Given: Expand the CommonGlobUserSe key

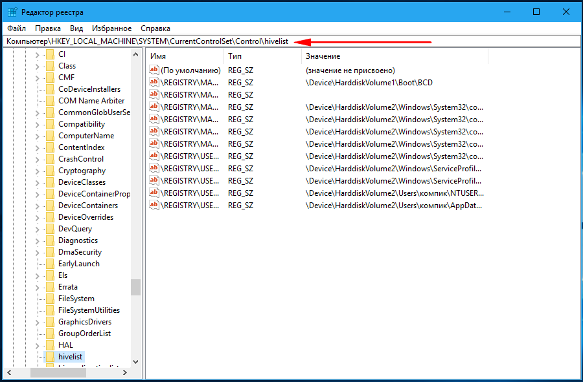Looking at the screenshot, I should coord(37,113).
